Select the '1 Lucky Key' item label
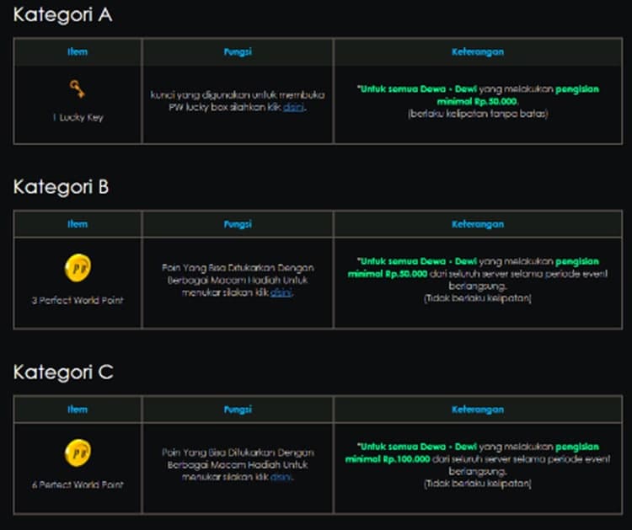The width and height of the screenshot is (632, 530). point(78,118)
